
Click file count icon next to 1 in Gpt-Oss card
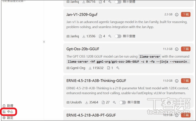(x=109, y=68)
